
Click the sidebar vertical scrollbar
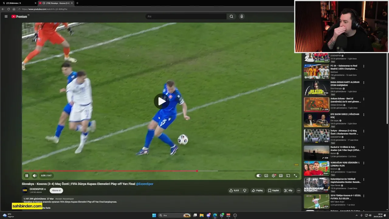coord(387,88)
